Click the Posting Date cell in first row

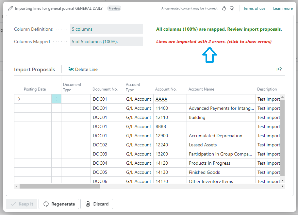pos(37,99)
